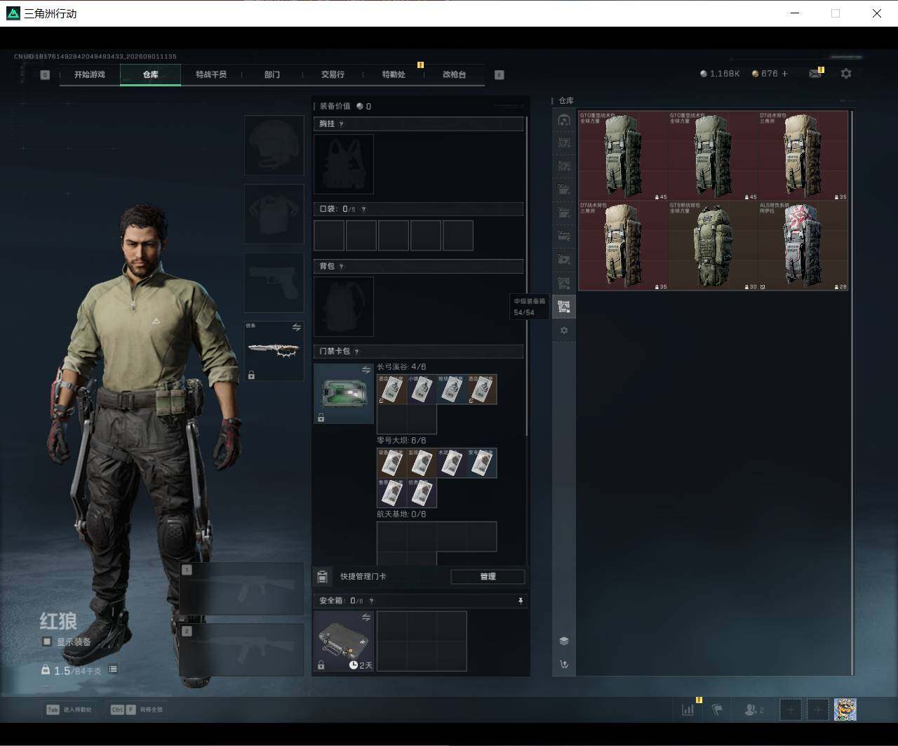Click the first empty pocket slot
The image size is (898, 746).
tap(329, 236)
